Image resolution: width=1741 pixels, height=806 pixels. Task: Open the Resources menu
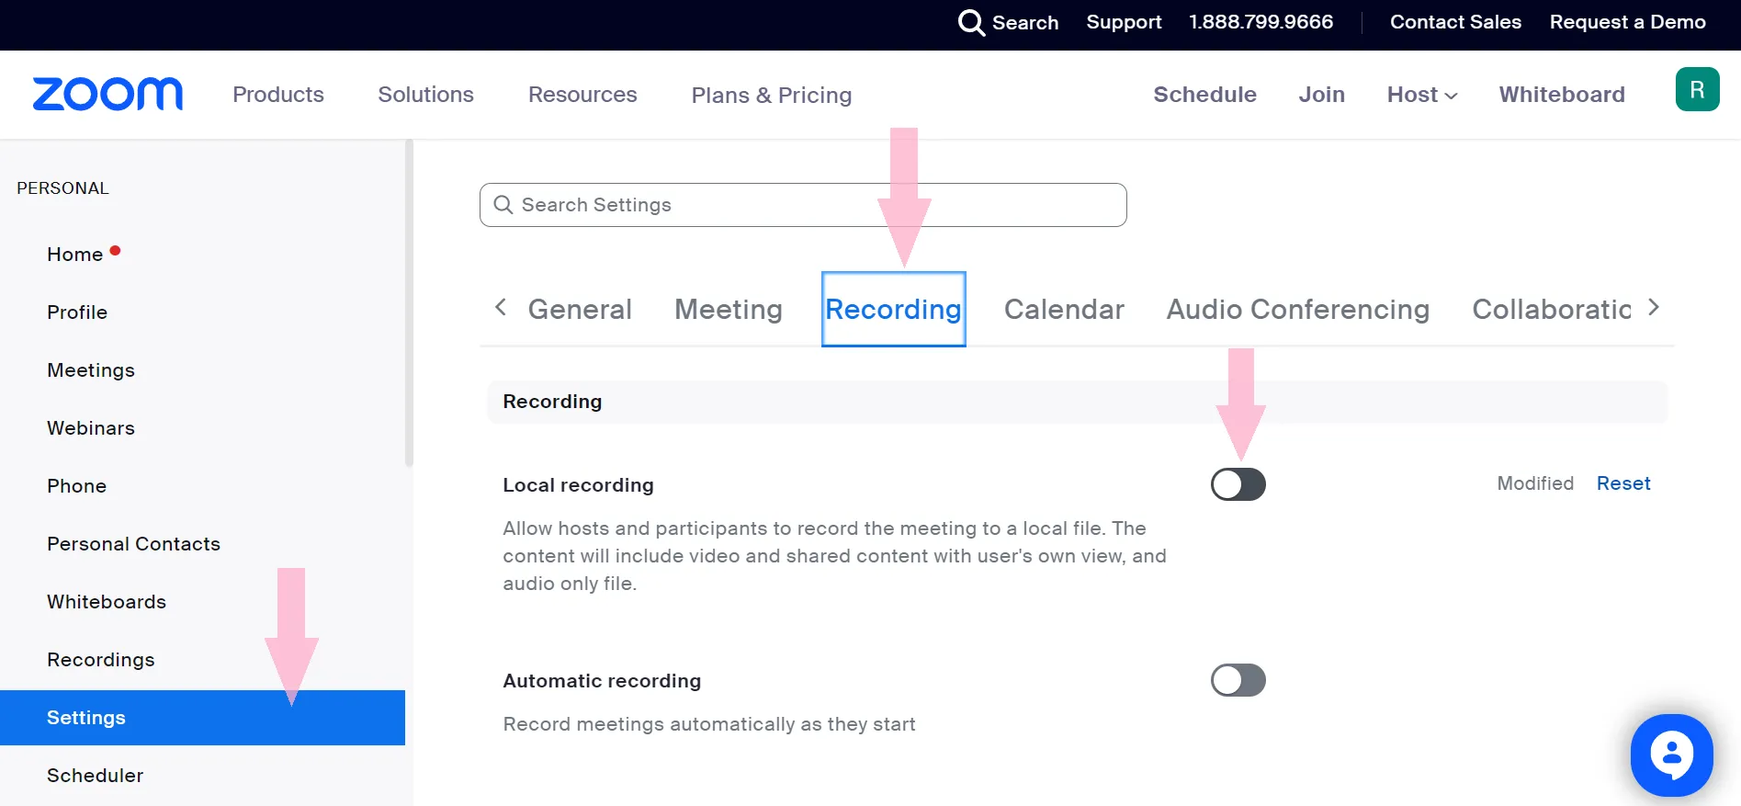pos(582,95)
